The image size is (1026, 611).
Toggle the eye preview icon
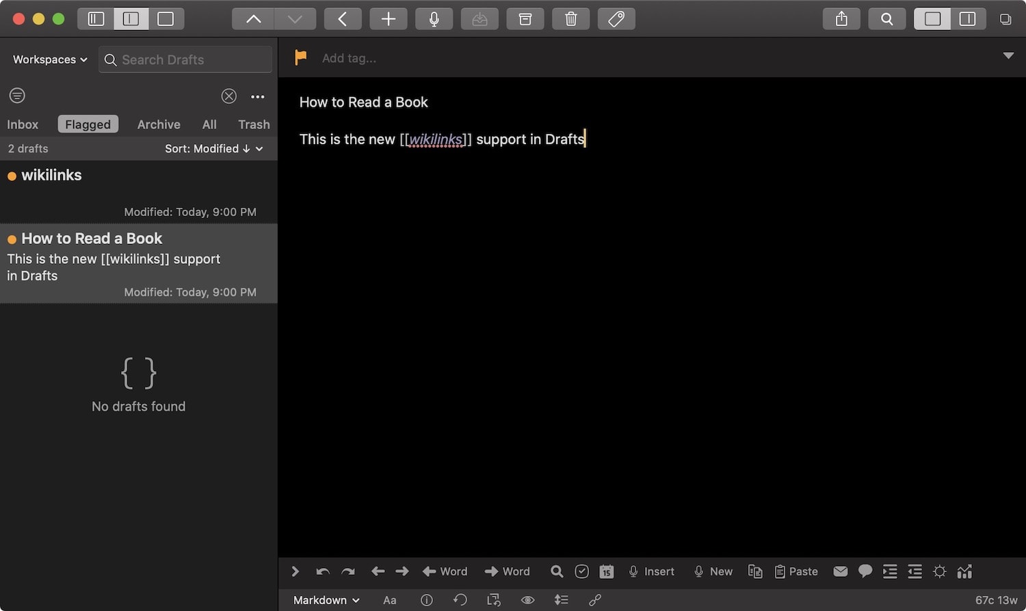[527, 600]
